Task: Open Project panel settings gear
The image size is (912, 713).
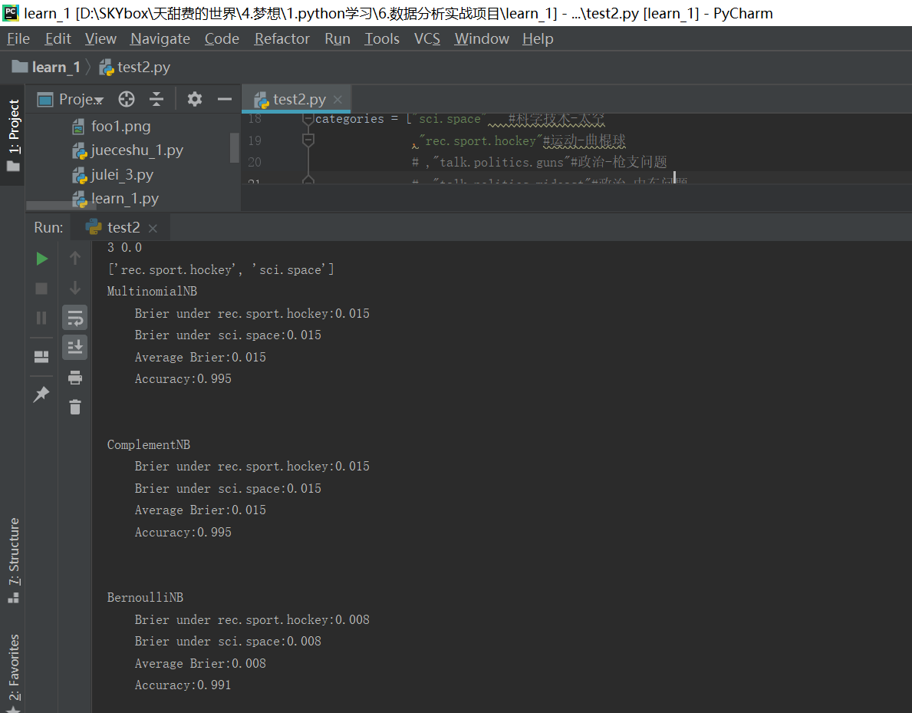Action: click(195, 100)
